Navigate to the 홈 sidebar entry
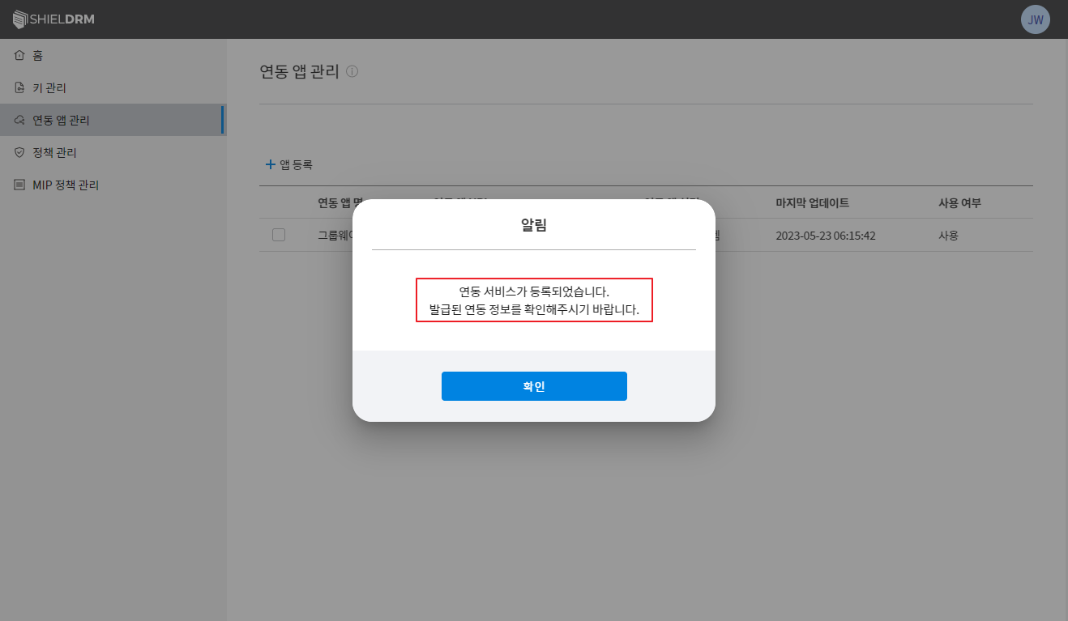 click(39, 54)
